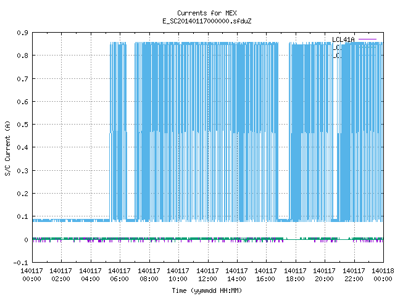395x296 pixels.
Task: Select the 140117 18:00 time axis label
Action: 295,275
